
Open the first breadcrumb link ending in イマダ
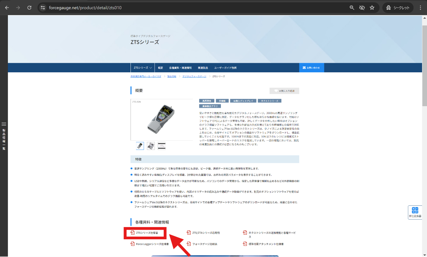tap(146, 77)
